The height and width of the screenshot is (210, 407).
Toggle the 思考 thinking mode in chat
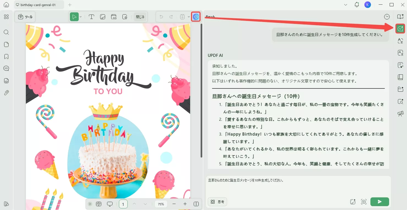click(x=217, y=202)
